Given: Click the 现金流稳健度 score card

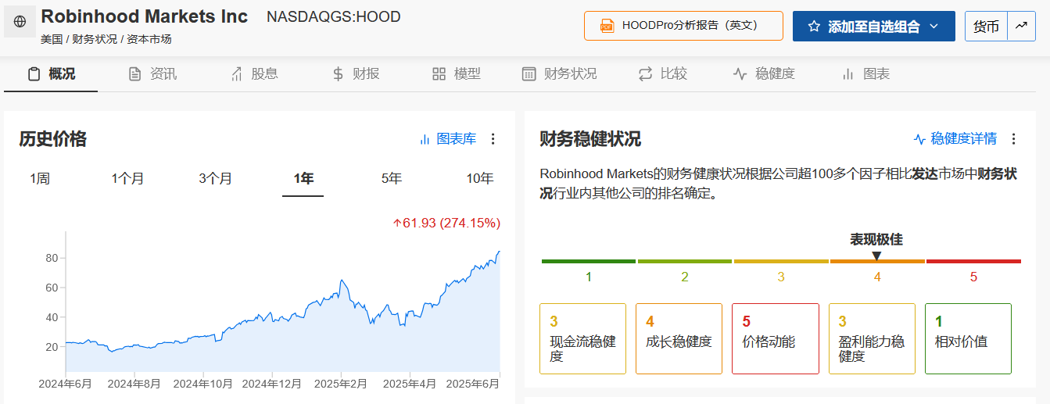Looking at the screenshot, I should pyautogui.click(x=582, y=338).
